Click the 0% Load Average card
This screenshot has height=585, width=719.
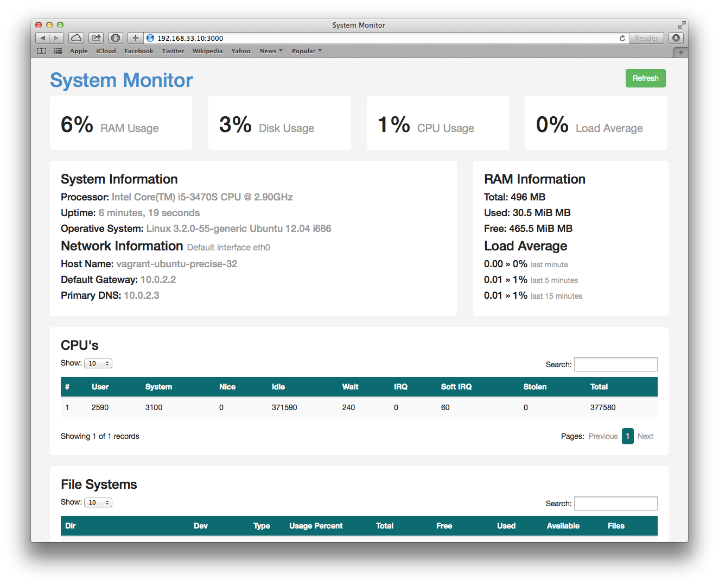pos(596,123)
